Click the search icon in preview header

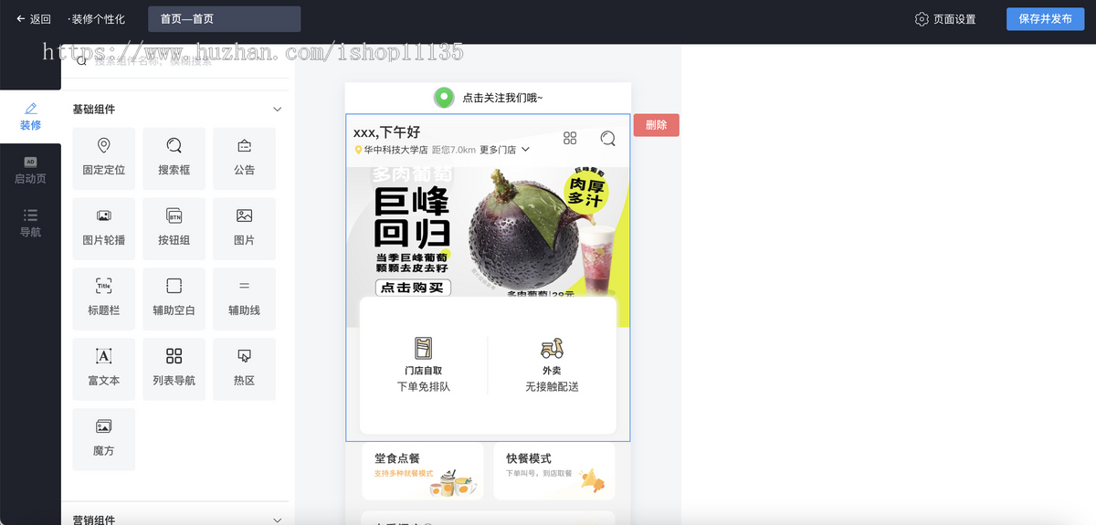607,138
